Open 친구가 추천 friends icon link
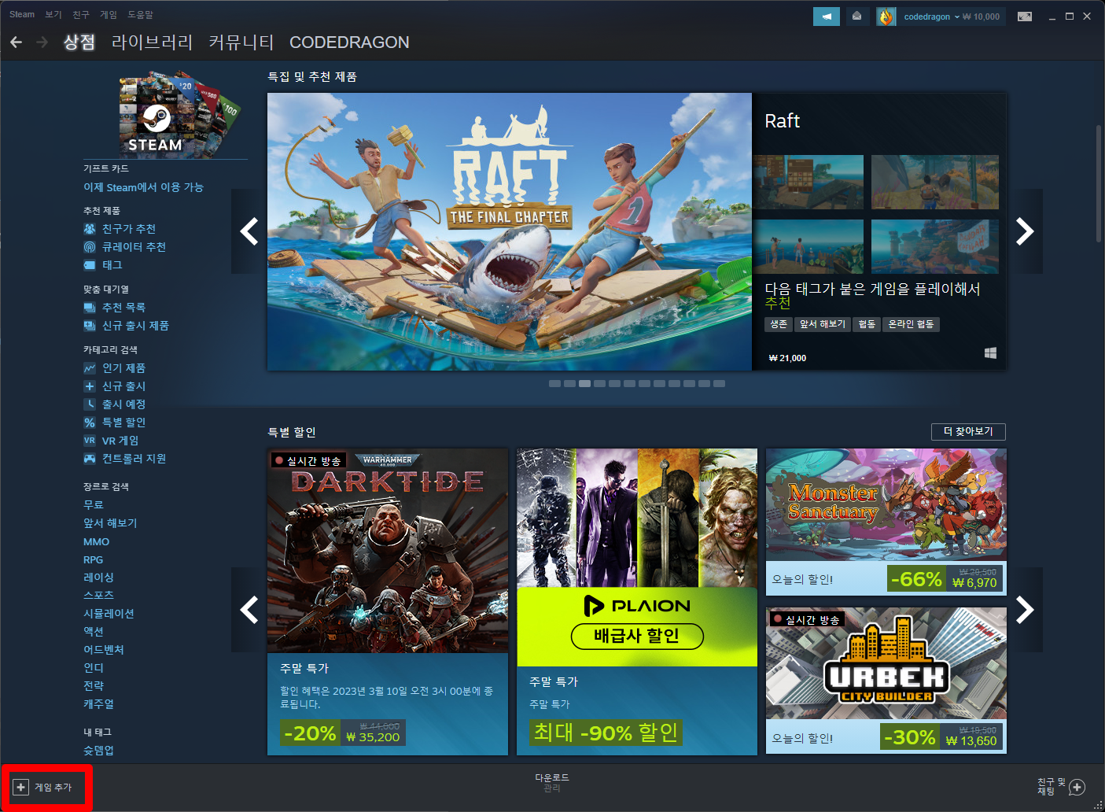Image resolution: width=1105 pixels, height=812 pixels. pyautogui.click(x=90, y=229)
